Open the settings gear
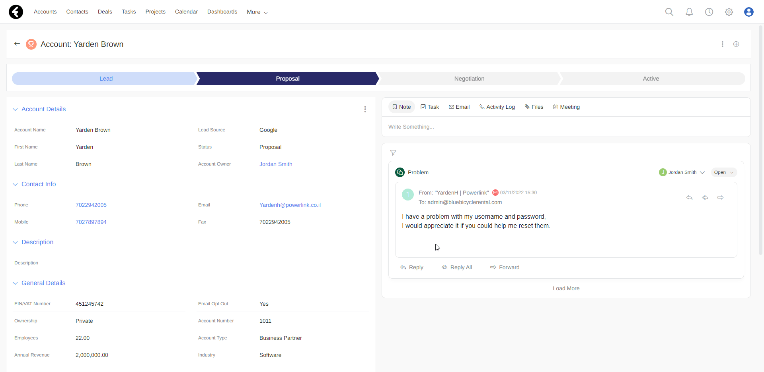This screenshot has height=372, width=764. coord(729,12)
